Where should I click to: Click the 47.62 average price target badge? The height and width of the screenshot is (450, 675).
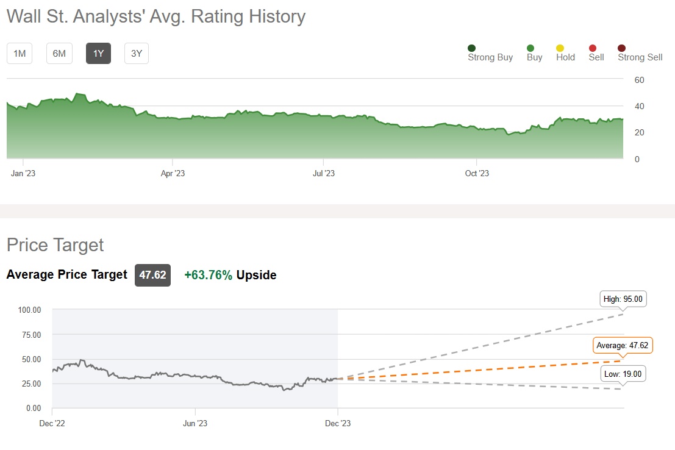click(x=152, y=275)
